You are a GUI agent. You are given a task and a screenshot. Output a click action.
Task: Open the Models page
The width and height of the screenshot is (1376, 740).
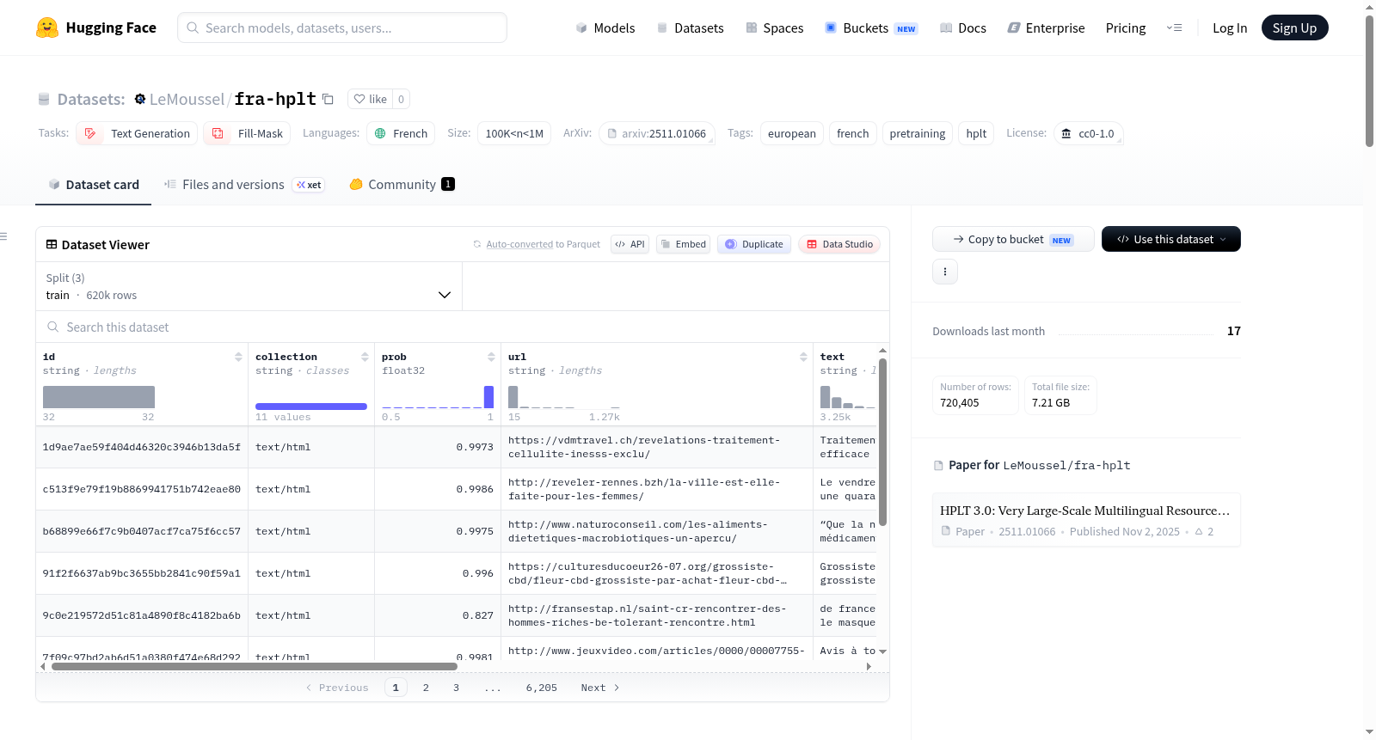pyautogui.click(x=605, y=28)
